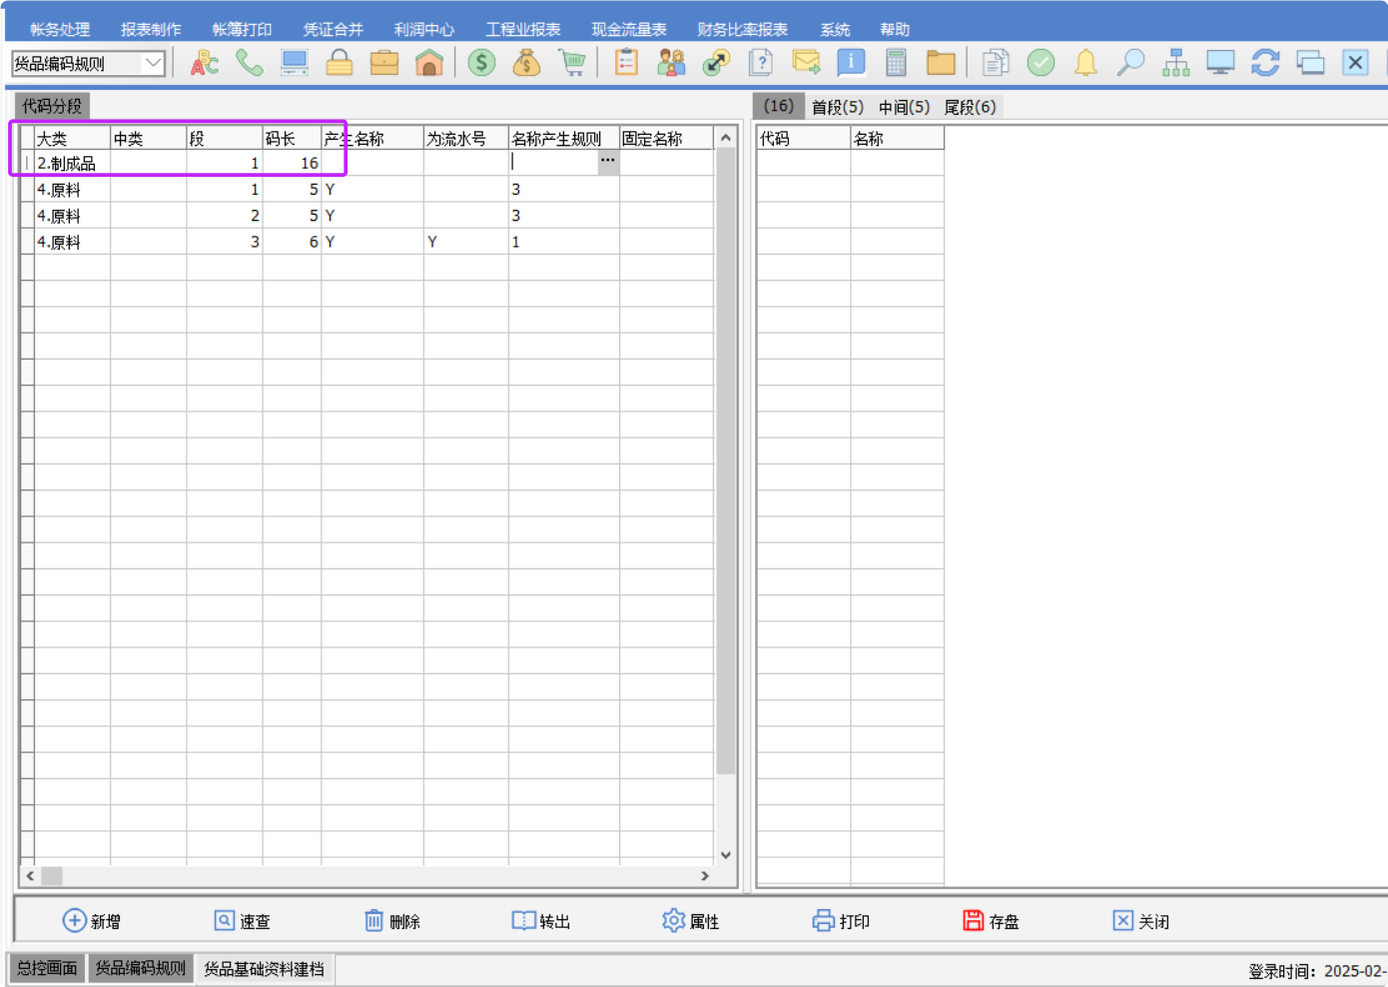This screenshot has width=1388, height=987.
Task: Click the magnifying glass search icon
Action: pyautogui.click(x=1130, y=63)
